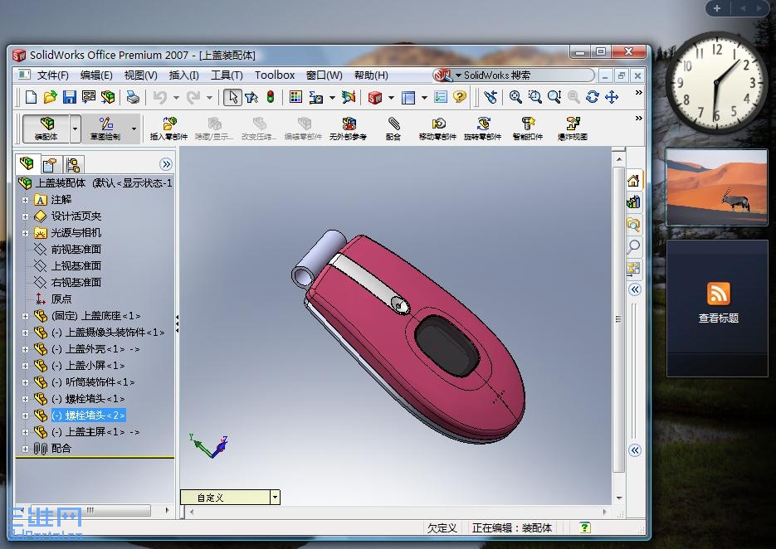
Task: Save using the floppy disk icon
Action: tap(69, 97)
